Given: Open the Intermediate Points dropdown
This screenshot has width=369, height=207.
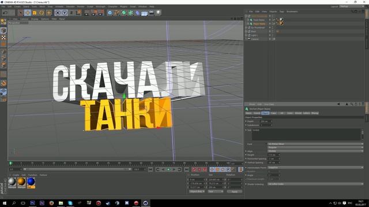Looking at the screenshot, I should [315, 167].
